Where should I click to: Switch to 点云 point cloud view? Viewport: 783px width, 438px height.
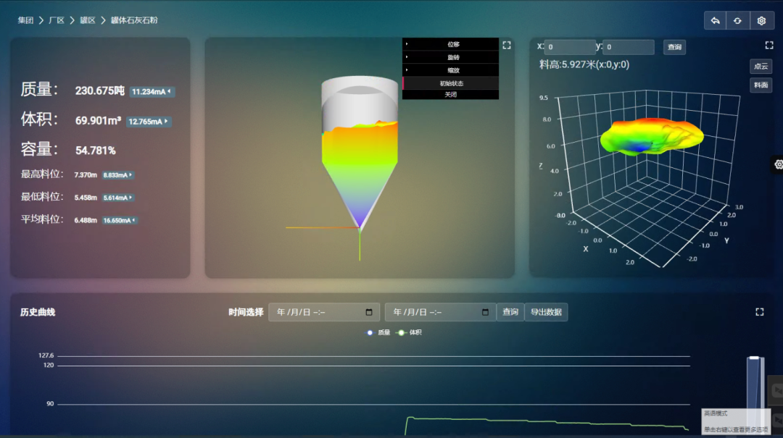[761, 67]
